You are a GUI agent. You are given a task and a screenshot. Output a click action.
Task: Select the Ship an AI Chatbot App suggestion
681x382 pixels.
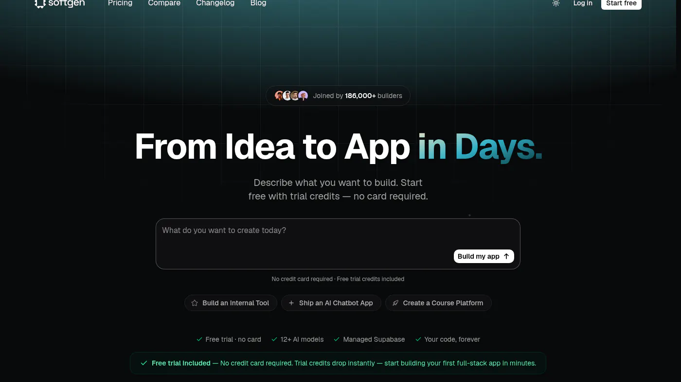click(x=331, y=303)
